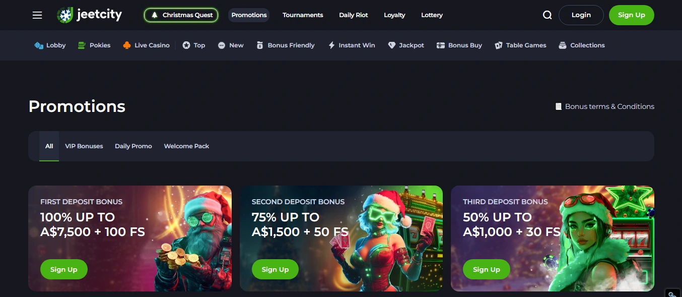Click the Christmas tree icon in Christmas Quest
This screenshot has height=297, width=682.
(155, 15)
